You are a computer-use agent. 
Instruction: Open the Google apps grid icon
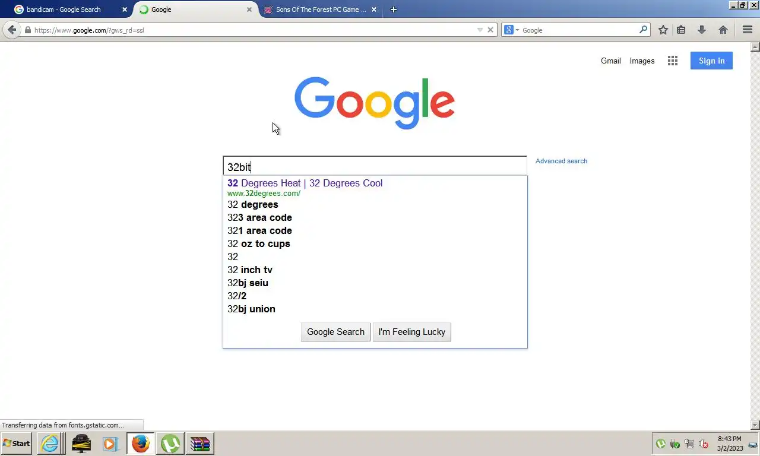pos(673,61)
